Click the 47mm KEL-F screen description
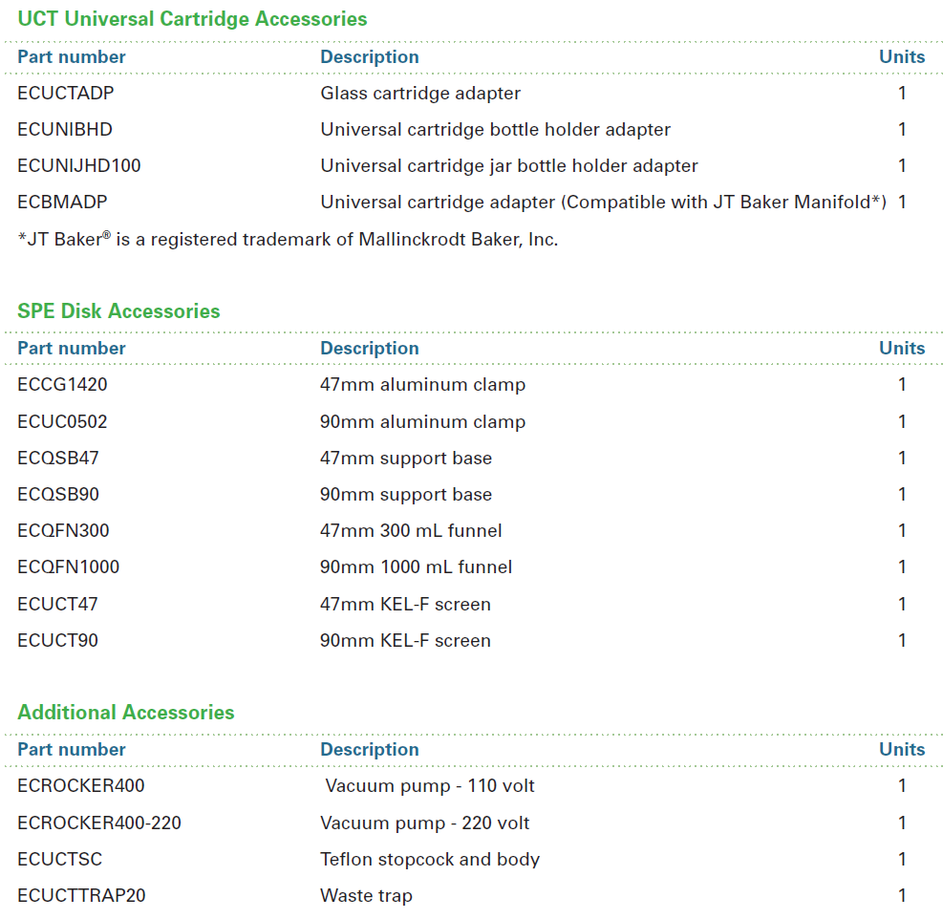The width and height of the screenshot is (943, 919). (405, 605)
